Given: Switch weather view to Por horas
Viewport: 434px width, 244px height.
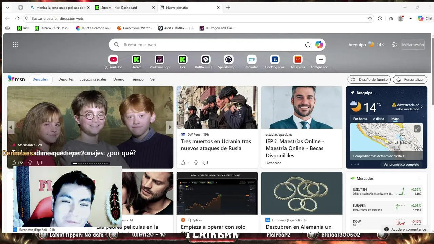Looking at the screenshot, I should pyautogui.click(x=360, y=119).
